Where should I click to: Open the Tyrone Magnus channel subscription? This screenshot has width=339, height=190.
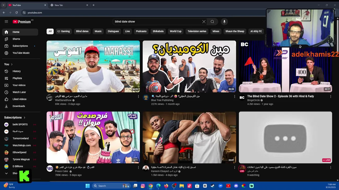click(20, 159)
